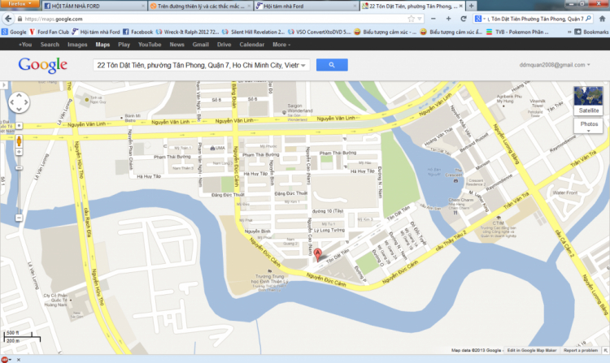This screenshot has width=610, height=363.
Task: Click Edit in Google Map Maker link
Action: coord(531,350)
